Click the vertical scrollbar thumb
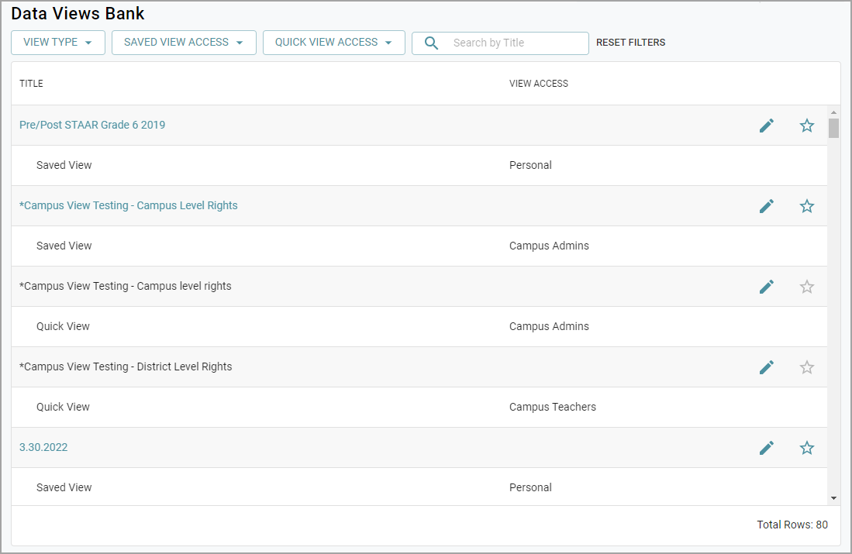Image resolution: width=852 pixels, height=554 pixels. click(833, 128)
